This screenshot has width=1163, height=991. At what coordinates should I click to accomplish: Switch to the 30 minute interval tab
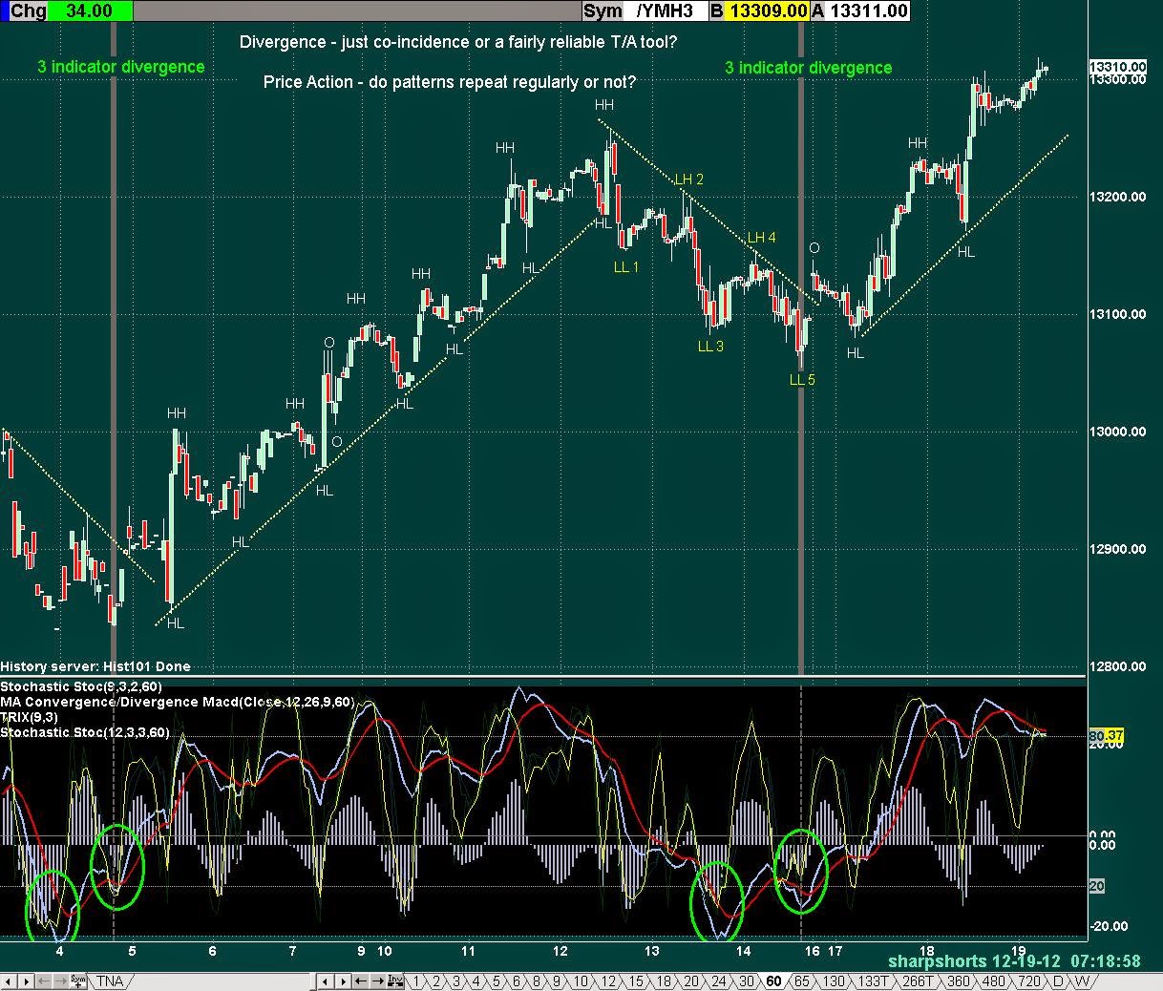[x=746, y=981]
